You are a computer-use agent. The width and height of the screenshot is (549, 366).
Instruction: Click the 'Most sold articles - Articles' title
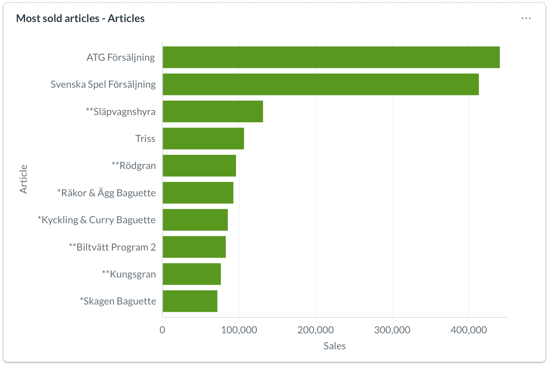[x=80, y=19]
